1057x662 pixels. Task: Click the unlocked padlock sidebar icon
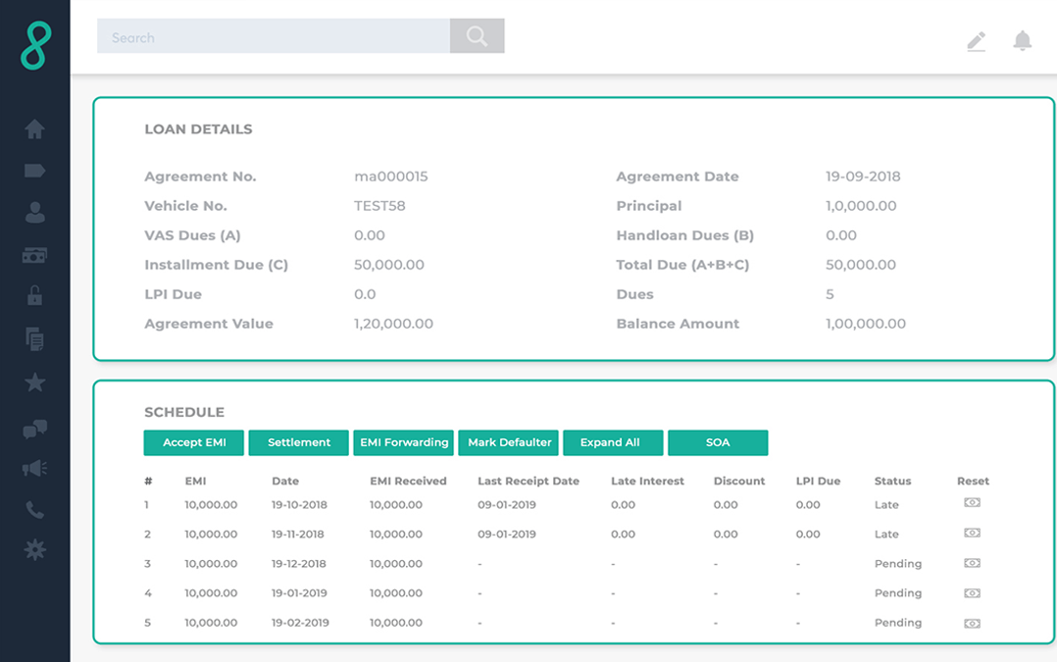click(34, 296)
